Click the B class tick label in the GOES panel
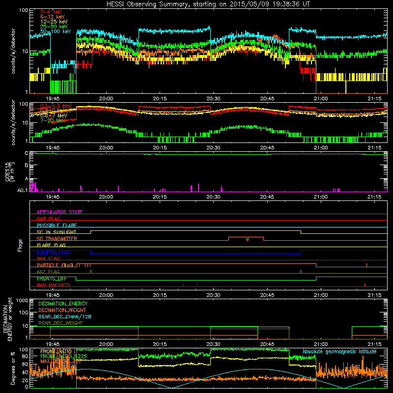This screenshot has width=393, height=393. point(27,166)
